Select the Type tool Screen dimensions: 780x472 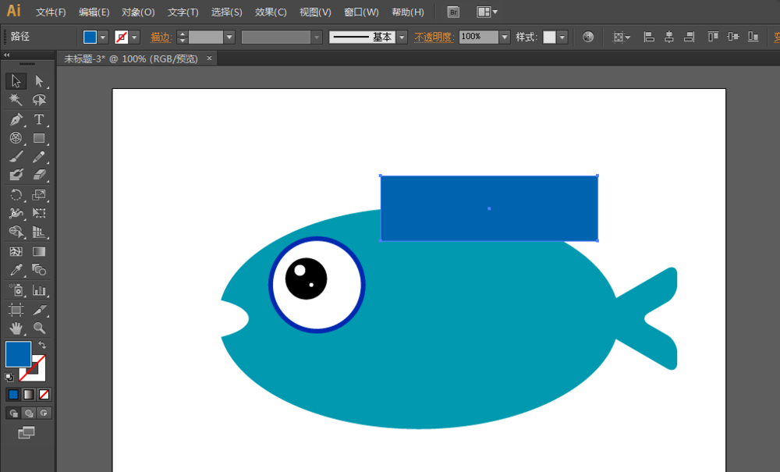38,119
